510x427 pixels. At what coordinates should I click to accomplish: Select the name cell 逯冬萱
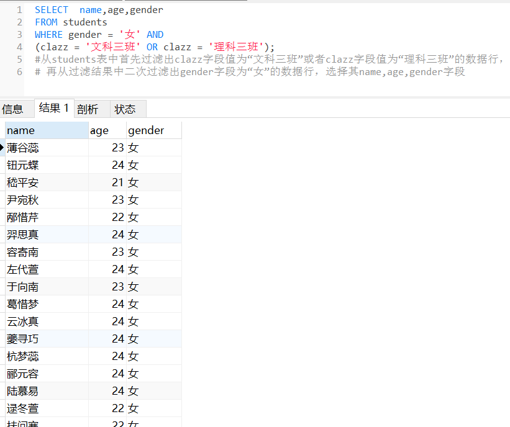(47, 408)
